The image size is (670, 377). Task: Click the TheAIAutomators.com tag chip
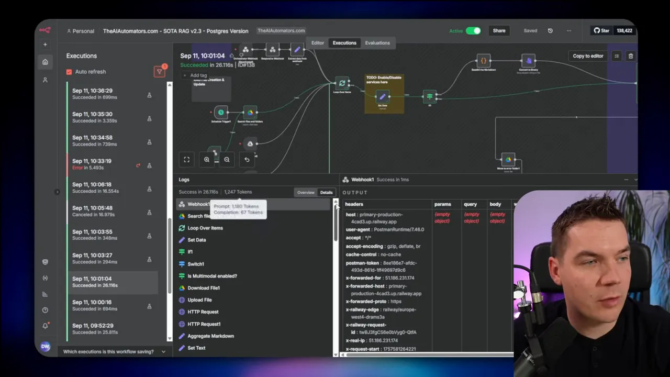(281, 30)
